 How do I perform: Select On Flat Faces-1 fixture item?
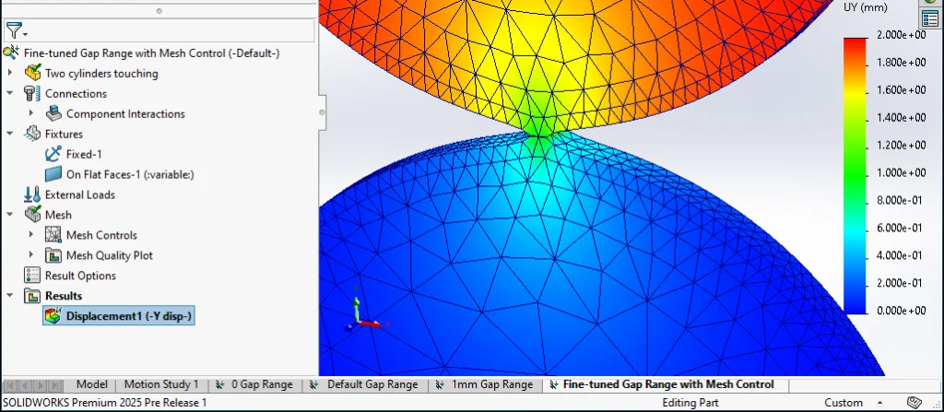click(130, 175)
